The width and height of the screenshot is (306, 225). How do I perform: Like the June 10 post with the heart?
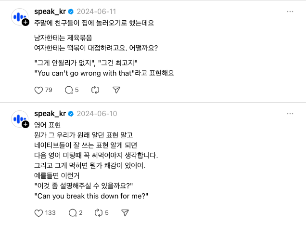pyautogui.click(x=39, y=212)
